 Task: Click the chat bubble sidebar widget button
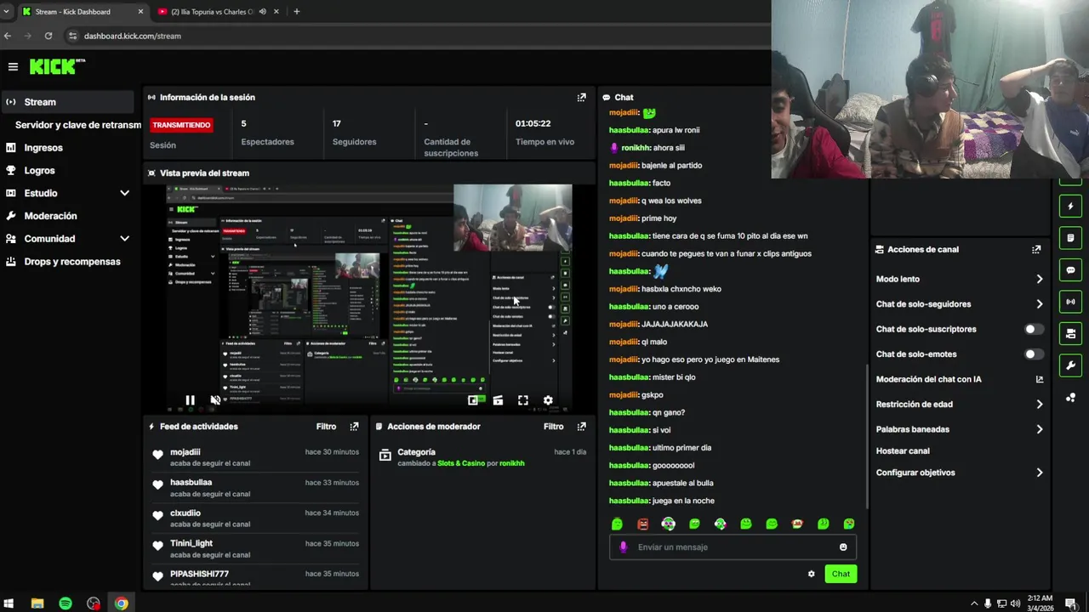click(1070, 270)
